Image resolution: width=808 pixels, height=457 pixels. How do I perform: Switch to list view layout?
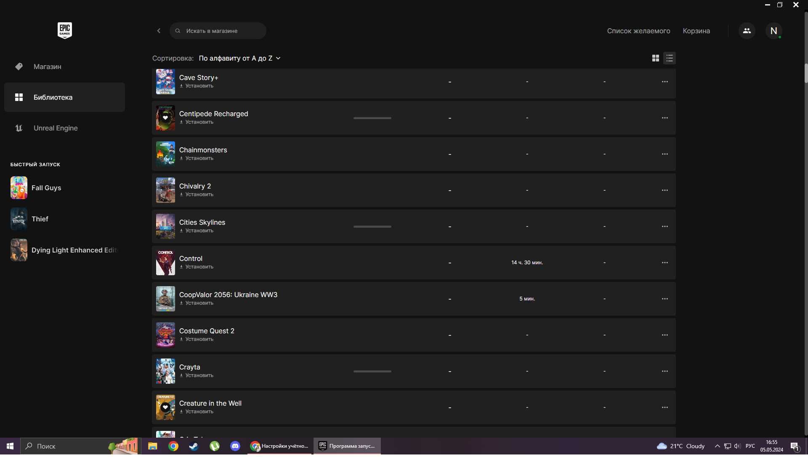click(669, 58)
